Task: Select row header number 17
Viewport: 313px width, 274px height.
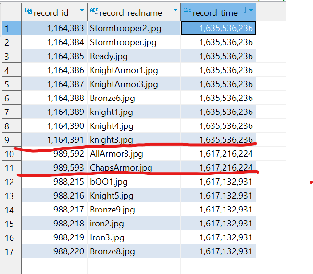Action: pyautogui.click(x=12, y=251)
